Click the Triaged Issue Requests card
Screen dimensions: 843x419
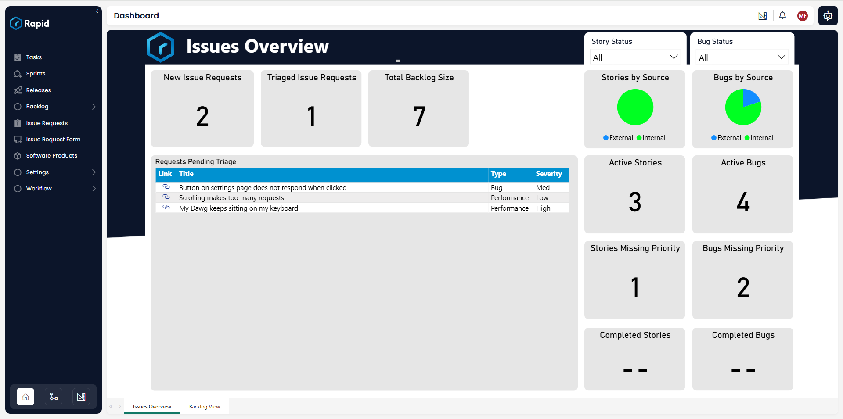point(311,108)
